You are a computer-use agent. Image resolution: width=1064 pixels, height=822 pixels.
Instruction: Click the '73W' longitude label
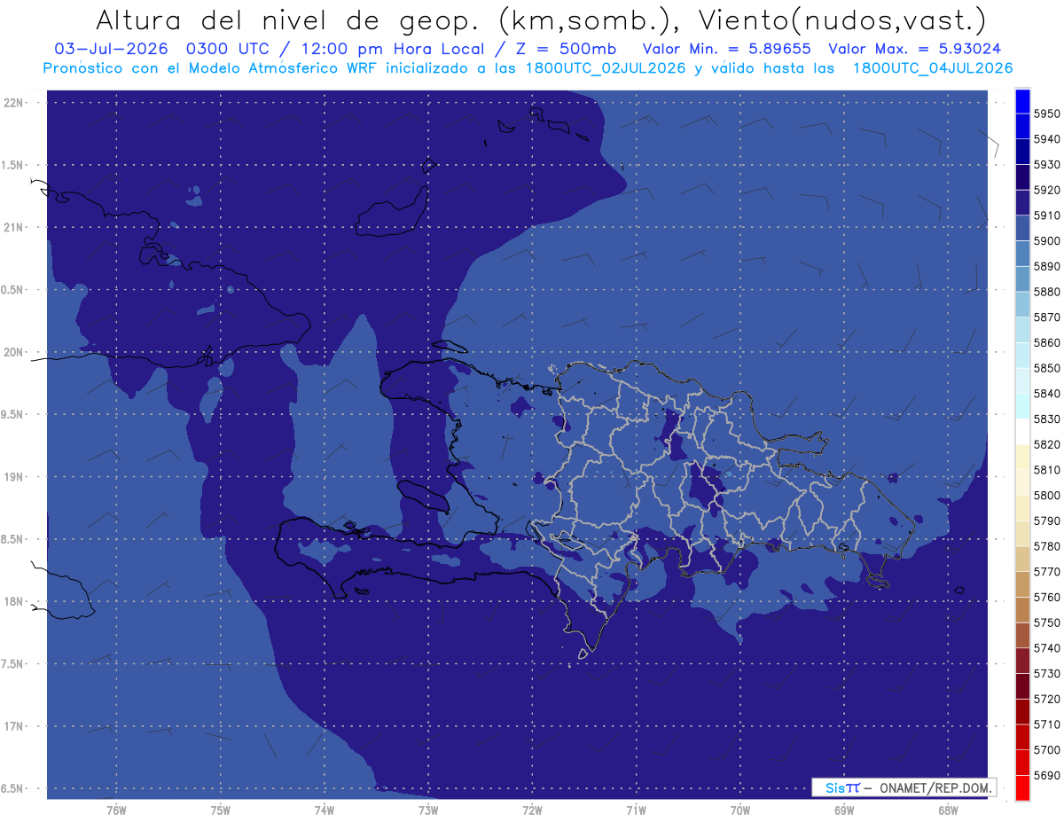tap(428, 810)
